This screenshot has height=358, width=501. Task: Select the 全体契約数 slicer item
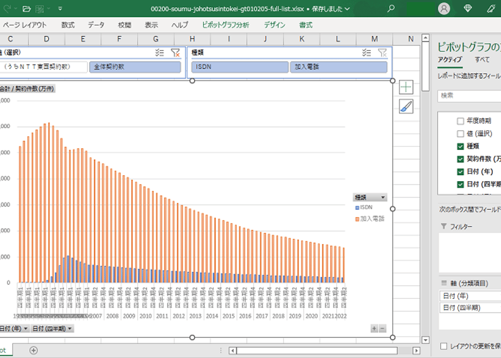(135, 67)
